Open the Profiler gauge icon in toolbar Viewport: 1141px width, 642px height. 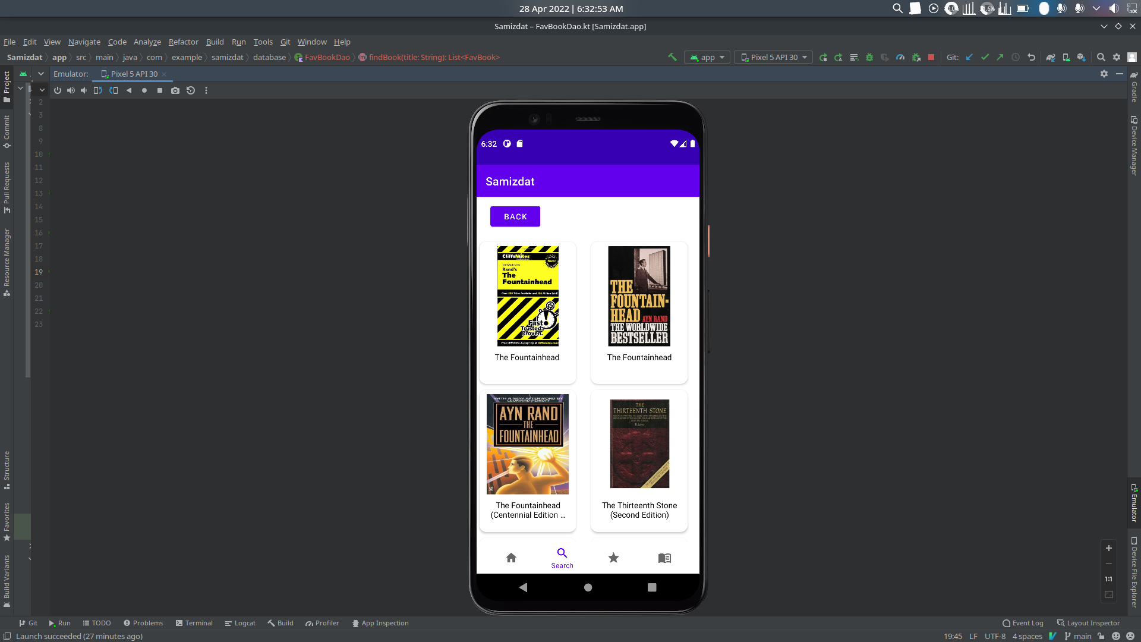coord(900,57)
